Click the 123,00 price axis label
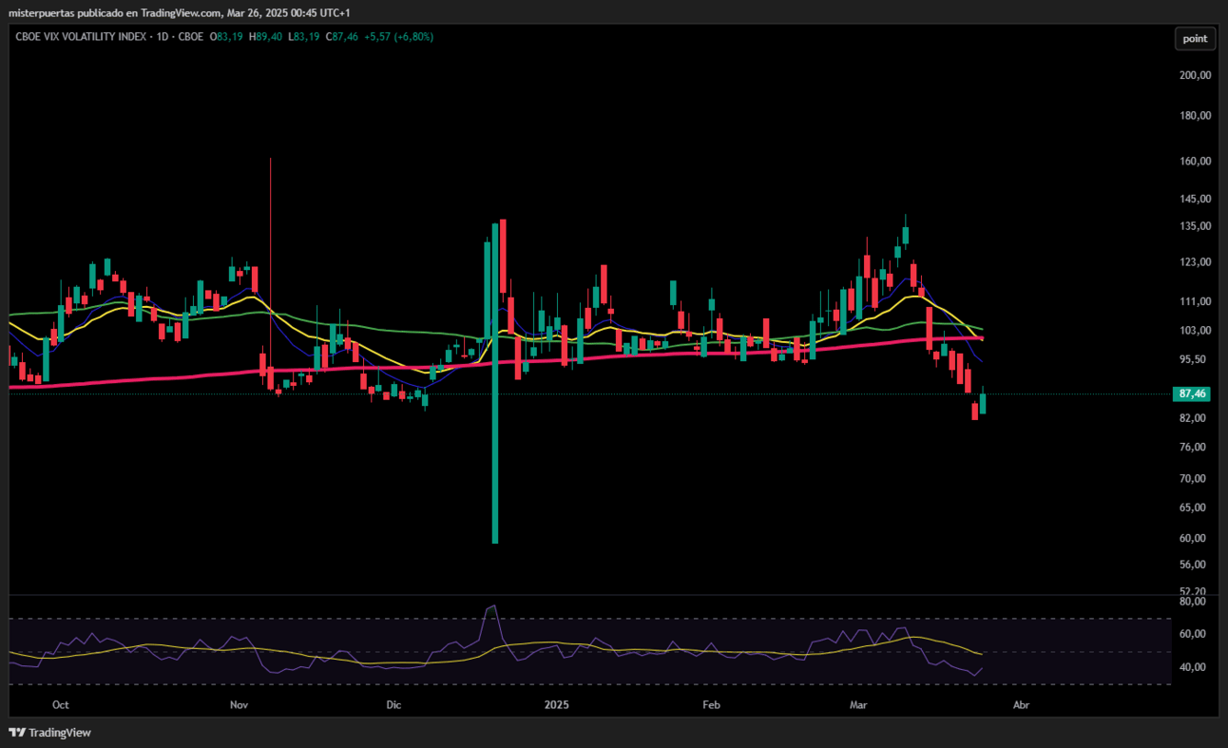Viewport: 1228px width, 748px height. (1195, 262)
